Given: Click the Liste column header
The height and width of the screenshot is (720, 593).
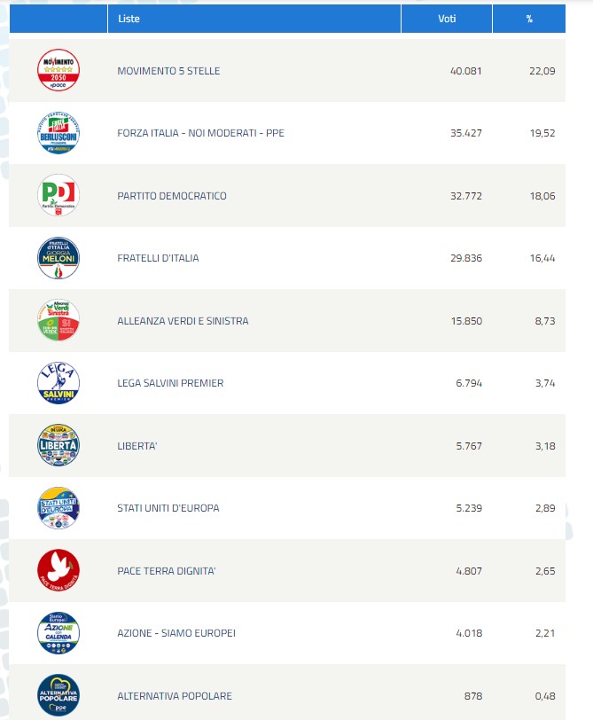Looking at the screenshot, I should 129,19.
